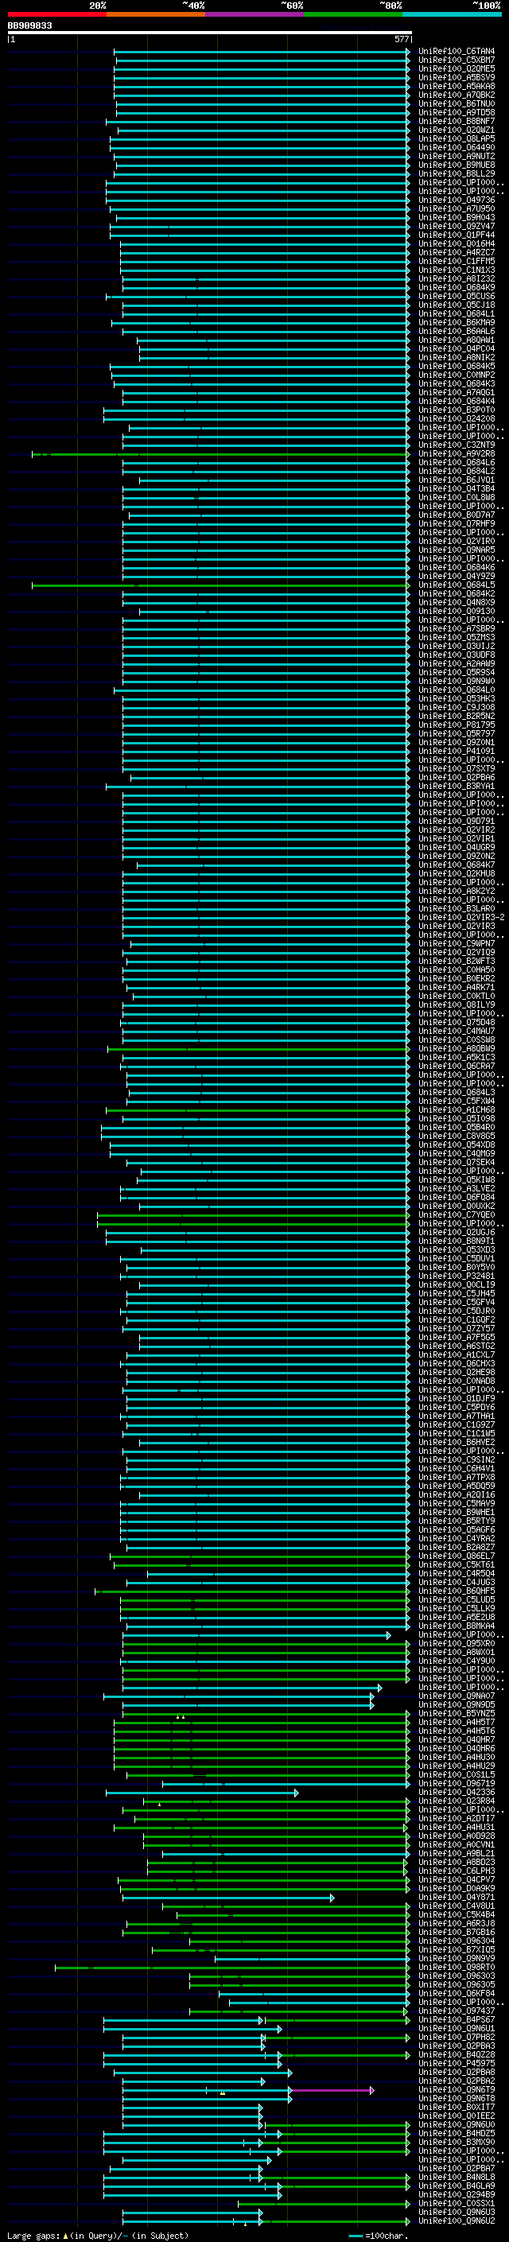
Task: Select the UniRef100_O49736 label
Action: (457, 200)
